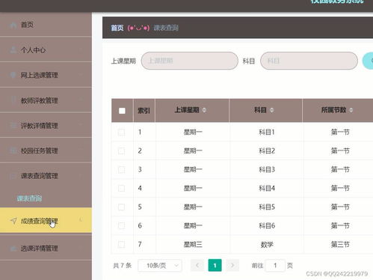
Task: Expand the 教师评教管理 menu
Action: (46, 100)
